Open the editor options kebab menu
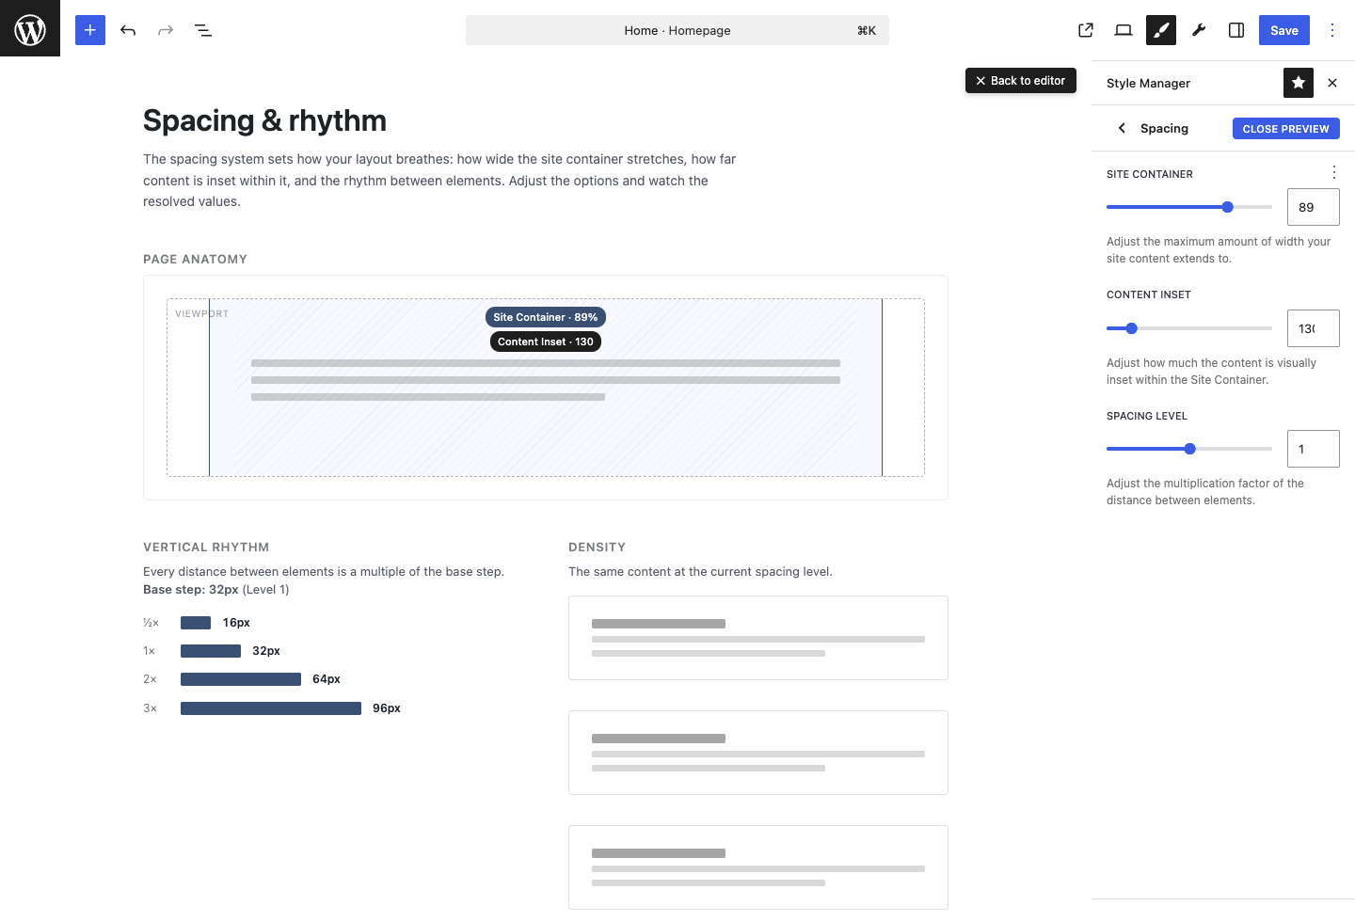1355x922 pixels. 1332,30
